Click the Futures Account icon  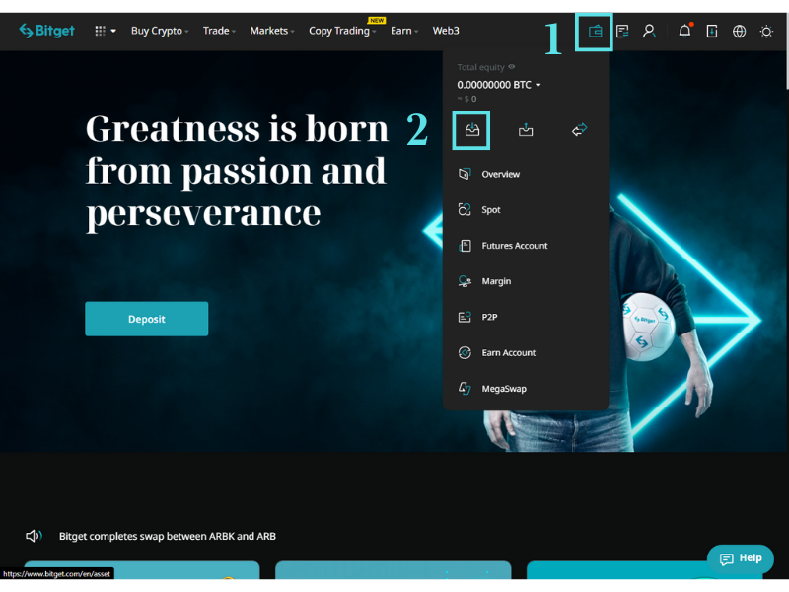point(465,245)
